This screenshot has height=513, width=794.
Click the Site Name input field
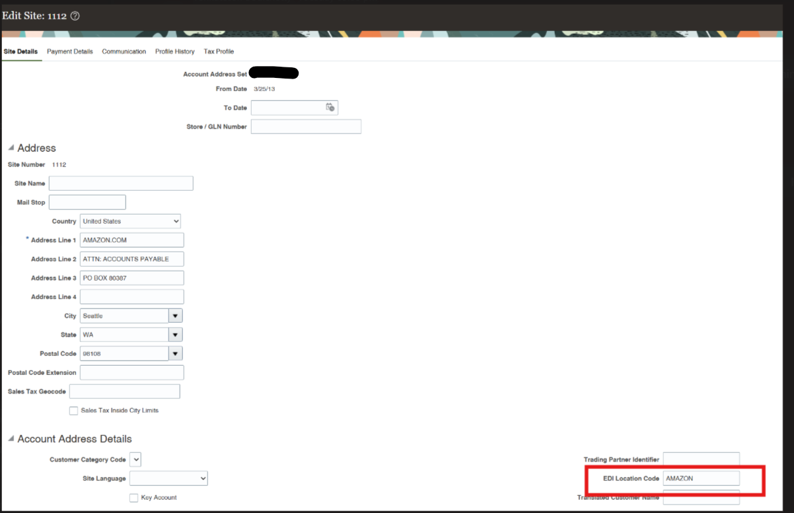[x=121, y=183]
